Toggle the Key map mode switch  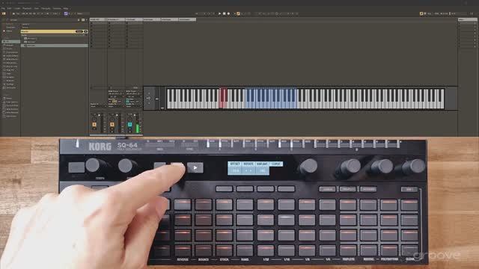(x=429, y=13)
